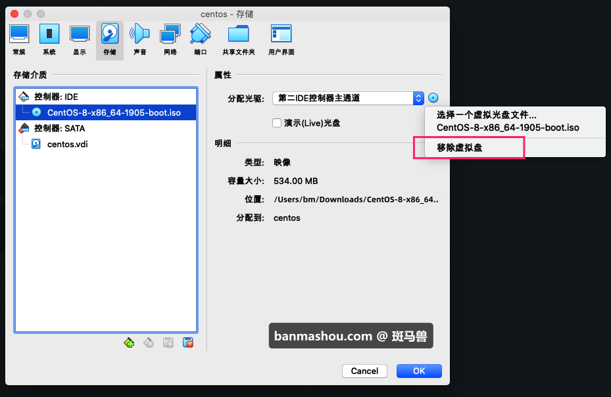Open the 显示 (Display) settings tab
Image resolution: width=611 pixels, height=397 pixels.
point(80,39)
